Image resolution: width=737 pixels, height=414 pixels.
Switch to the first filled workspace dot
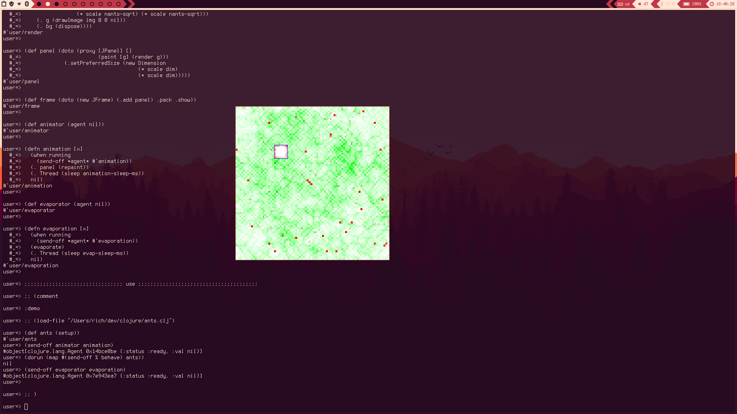pos(39,4)
